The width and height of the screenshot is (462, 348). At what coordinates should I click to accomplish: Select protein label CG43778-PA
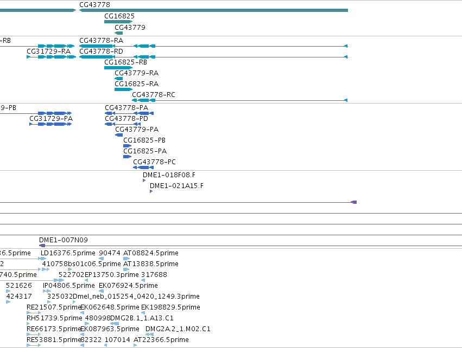point(126,108)
